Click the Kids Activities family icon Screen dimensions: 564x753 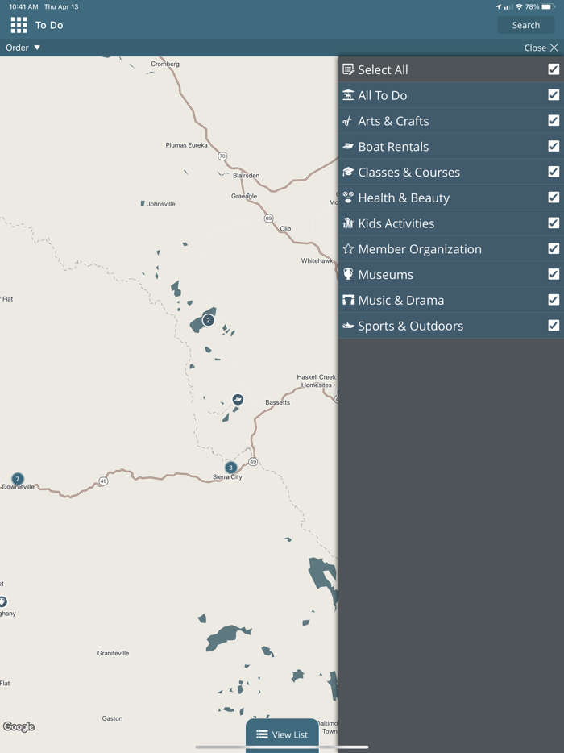coord(348,223)
